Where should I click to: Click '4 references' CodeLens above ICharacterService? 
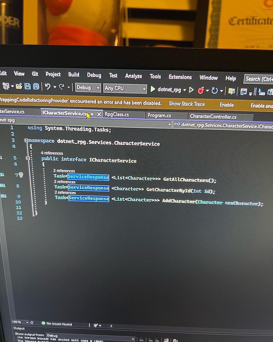click(x=52, y=153)
